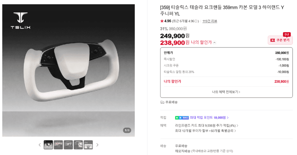
Task: Select the third product thumbnail
Action: tap(68, 145)
